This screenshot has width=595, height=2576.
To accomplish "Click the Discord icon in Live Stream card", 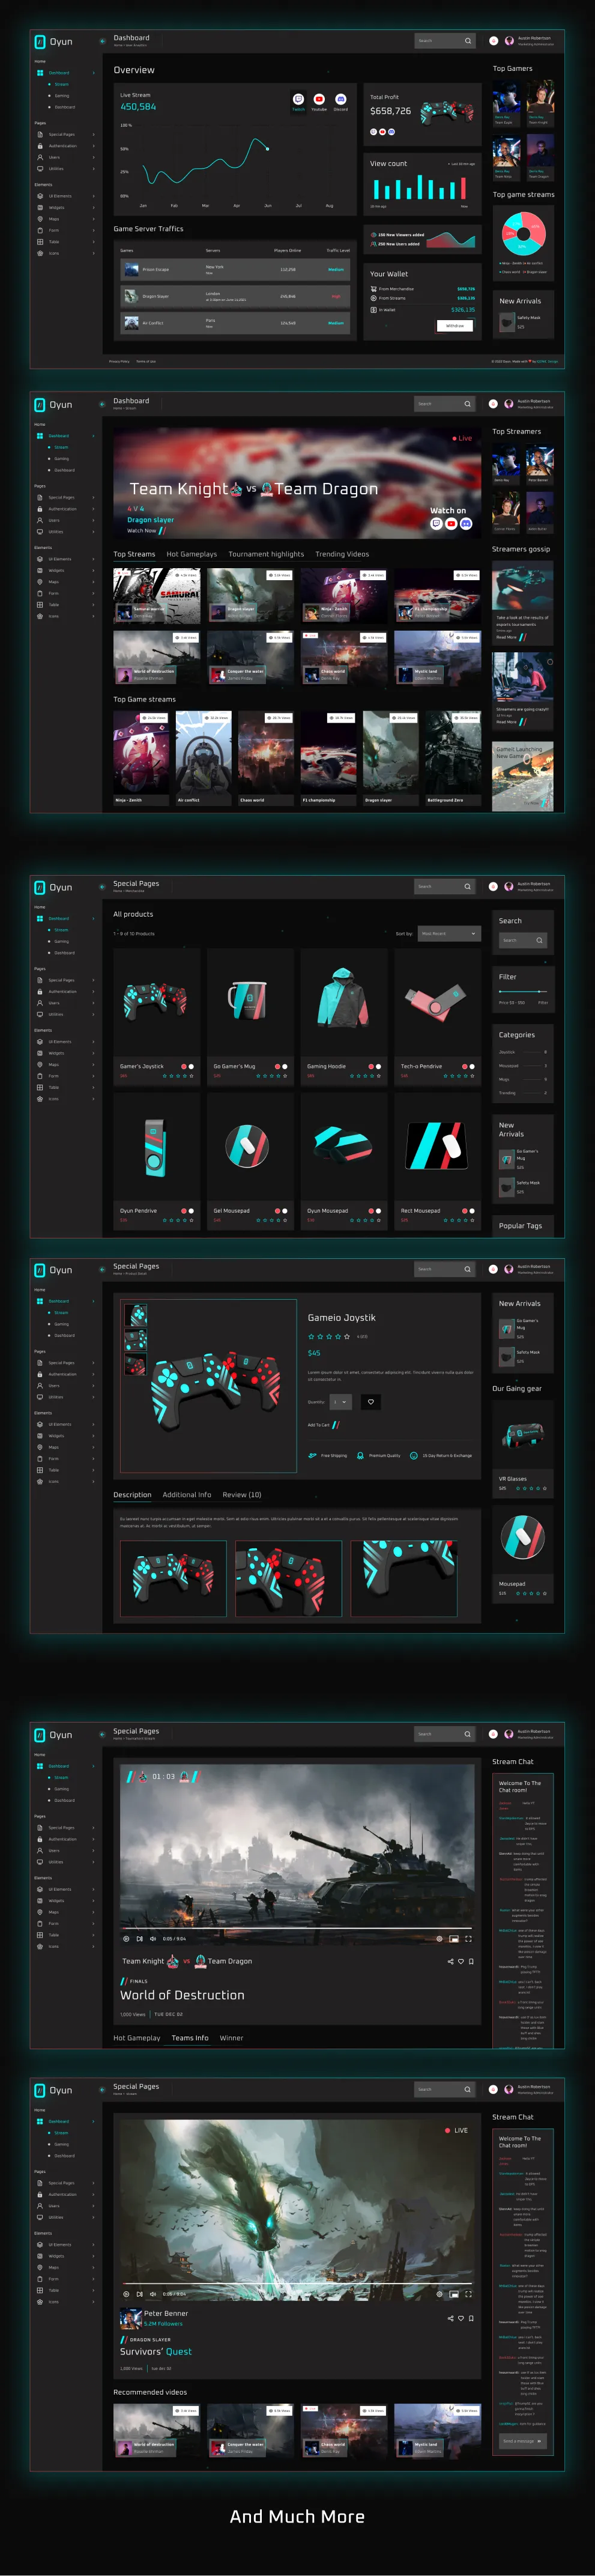I will 340,99.
